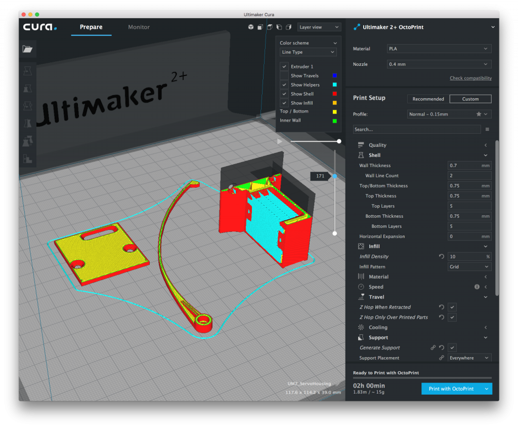
Task: Select the 3D isometric view cube icon
Action: click(x=250, y=27)
